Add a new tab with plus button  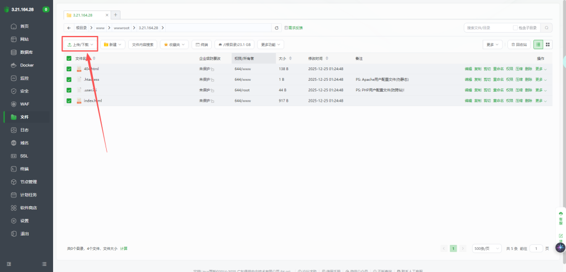pos(116,15)
